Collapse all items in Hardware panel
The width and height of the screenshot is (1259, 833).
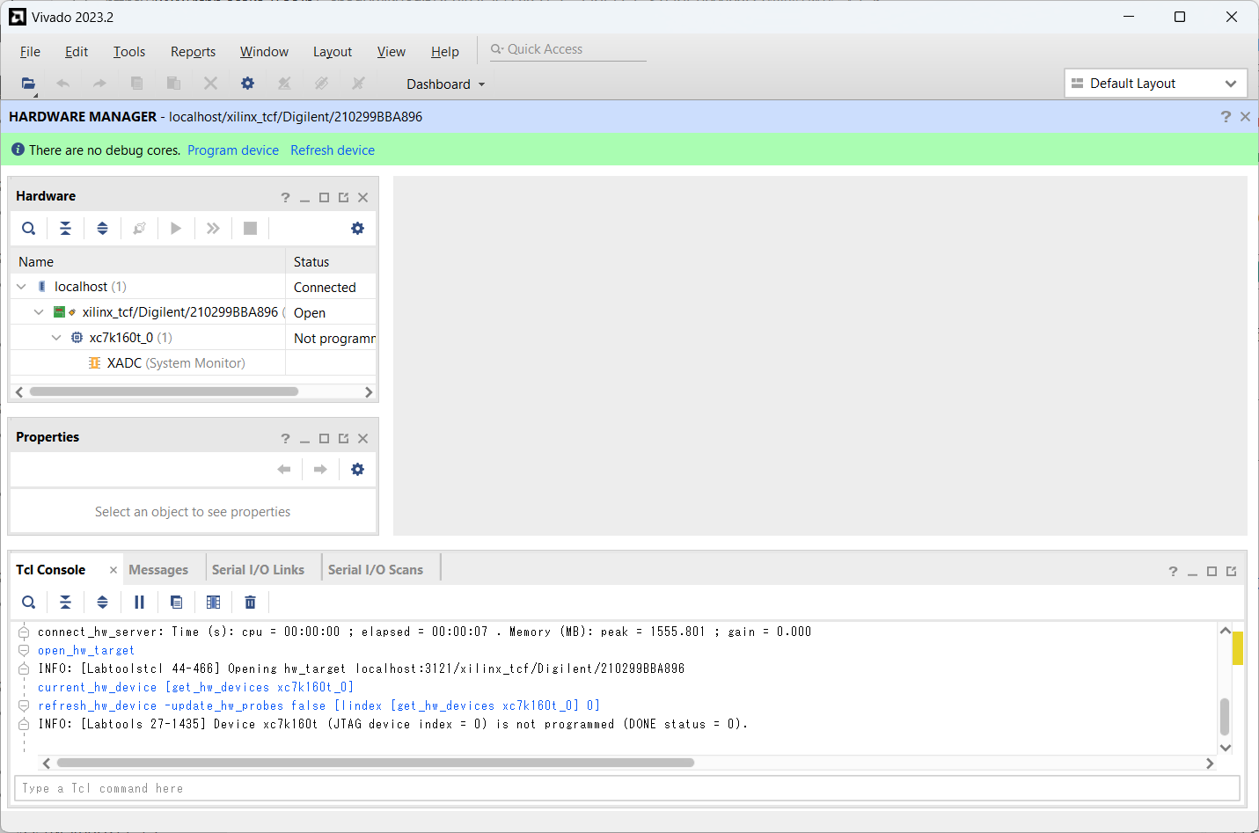pos(65,229)
